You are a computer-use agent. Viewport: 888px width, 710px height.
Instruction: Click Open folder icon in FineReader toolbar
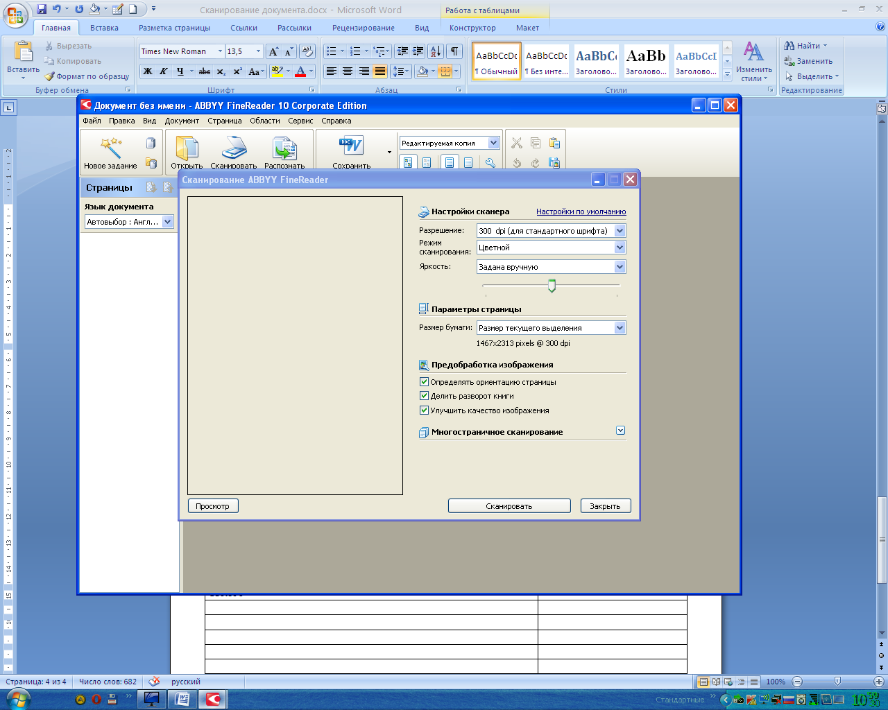click(187, 148)
